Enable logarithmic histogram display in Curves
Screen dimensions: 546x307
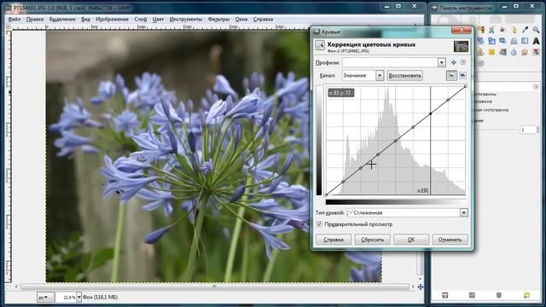(x=462, y=76)
